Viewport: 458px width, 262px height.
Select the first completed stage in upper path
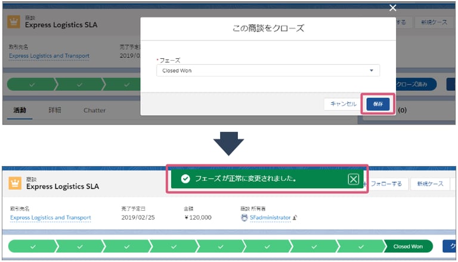(x=32, y=85)
